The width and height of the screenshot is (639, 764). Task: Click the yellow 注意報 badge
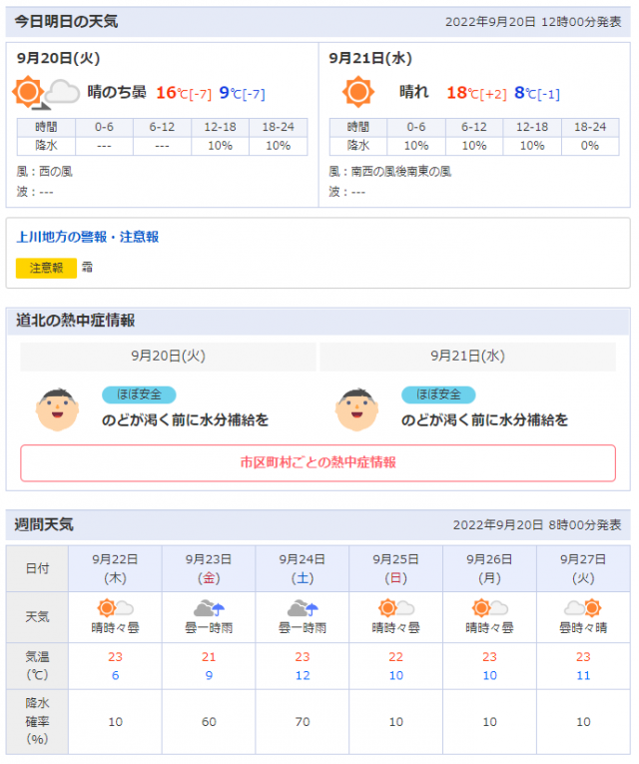[46, 268]
